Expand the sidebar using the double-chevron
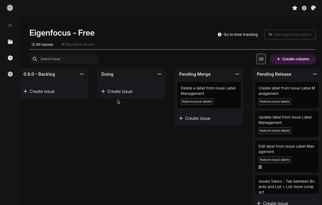This screenshot has height=205, width=322. tap(10, 25)
